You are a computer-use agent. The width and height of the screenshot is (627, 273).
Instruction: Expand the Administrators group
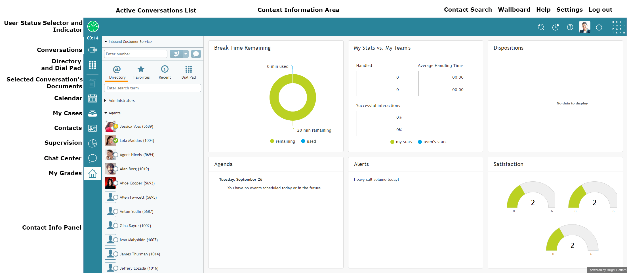pos(119,100)
